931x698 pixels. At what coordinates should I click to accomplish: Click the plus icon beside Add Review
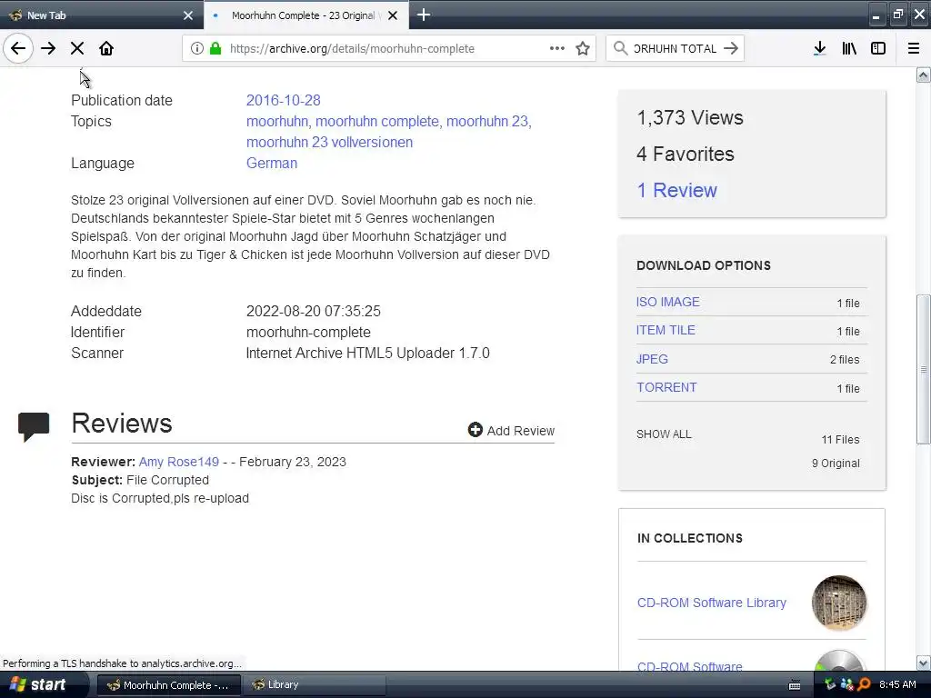click(475, 430)
